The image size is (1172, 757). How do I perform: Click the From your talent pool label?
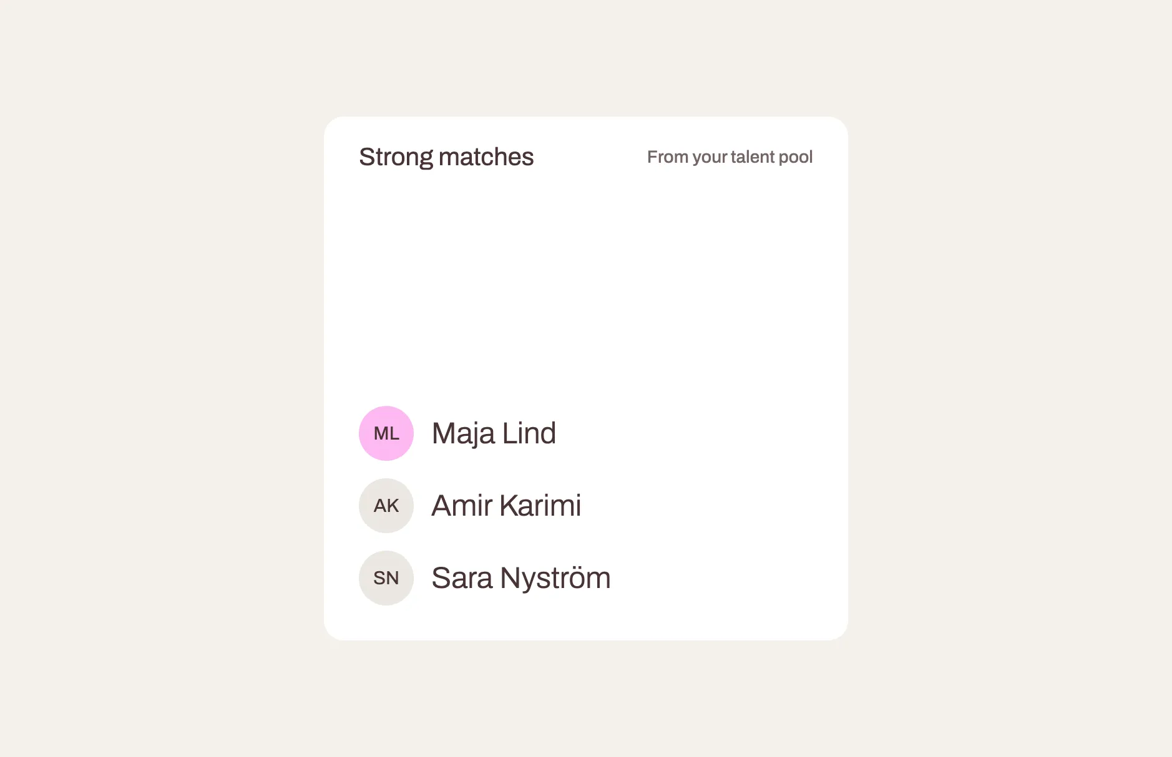[730, 157]
